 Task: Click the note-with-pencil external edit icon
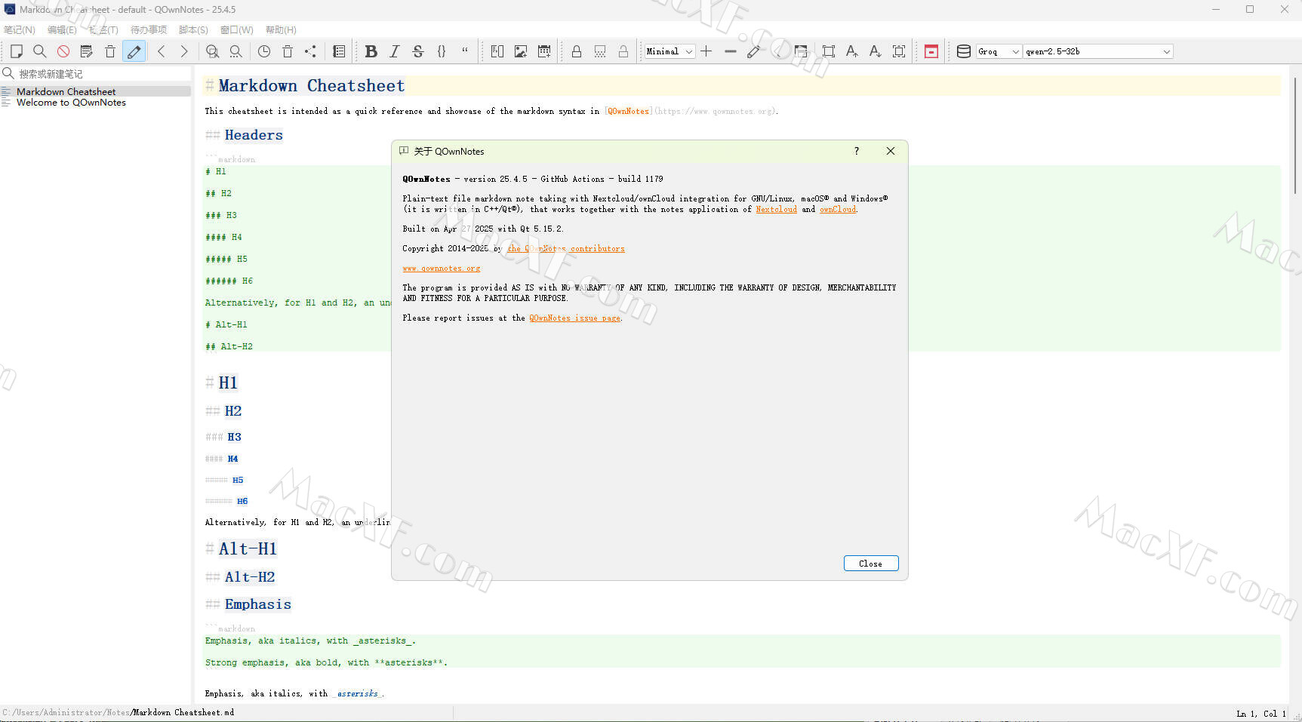click(x=87, y=51)
